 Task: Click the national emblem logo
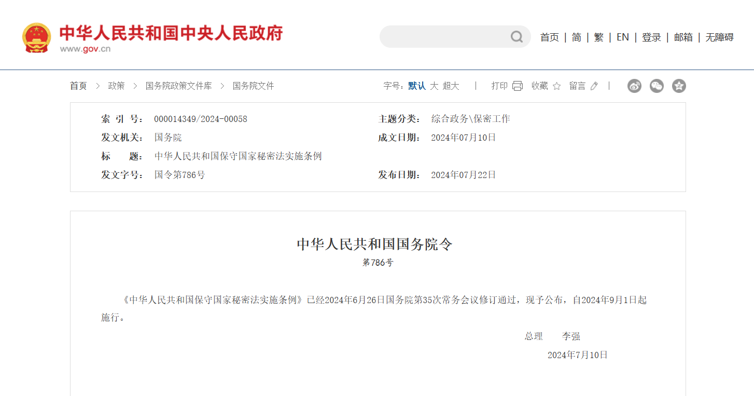click(36, 37)
